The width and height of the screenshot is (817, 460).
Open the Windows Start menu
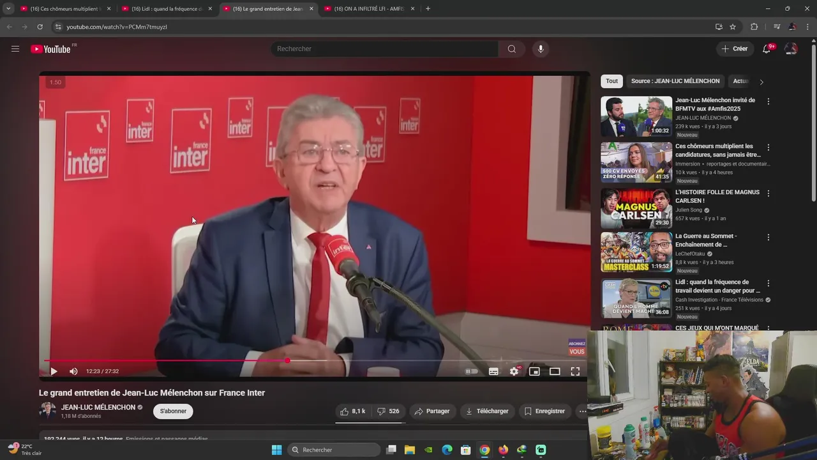[276, 450]
